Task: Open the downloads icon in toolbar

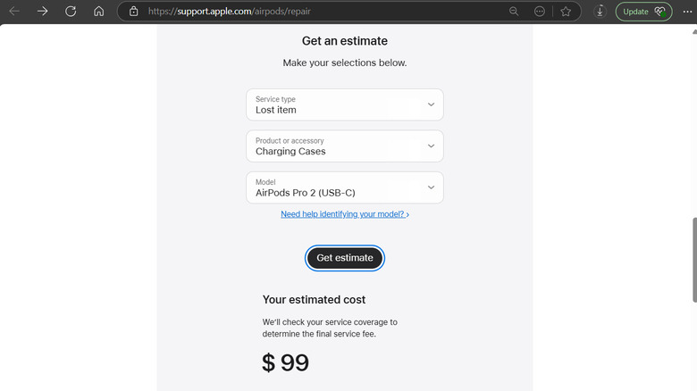Action: (x=600, y=12)
